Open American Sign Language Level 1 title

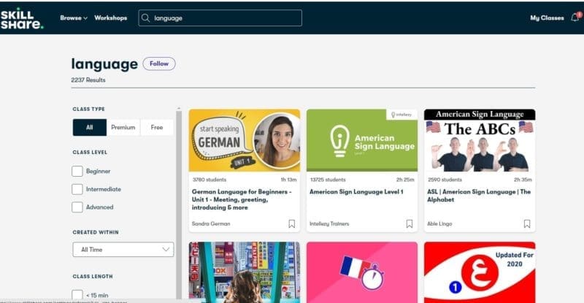tap(356, 191)
